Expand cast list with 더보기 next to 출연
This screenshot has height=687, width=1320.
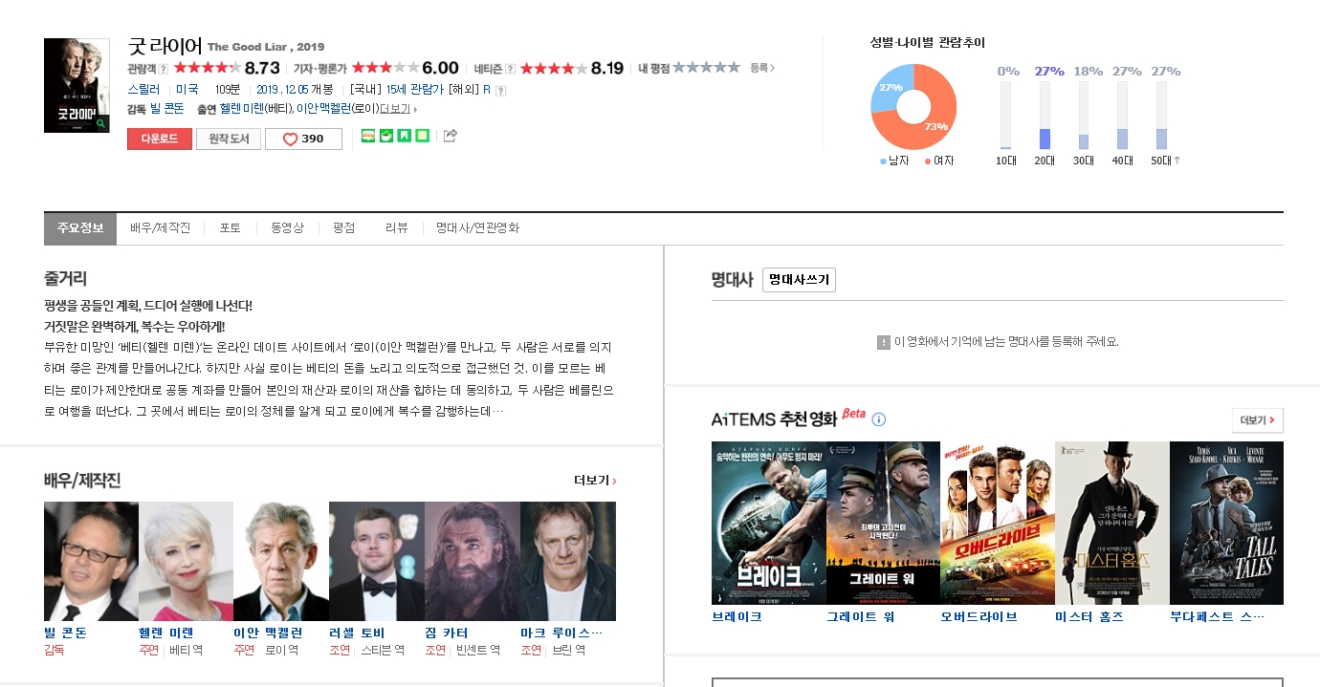click(x=398, y=109)
